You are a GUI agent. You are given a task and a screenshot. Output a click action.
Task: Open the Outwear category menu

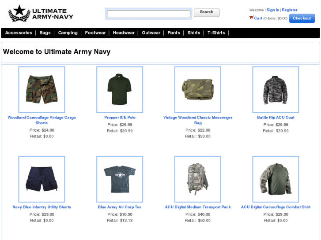[151, 33]
